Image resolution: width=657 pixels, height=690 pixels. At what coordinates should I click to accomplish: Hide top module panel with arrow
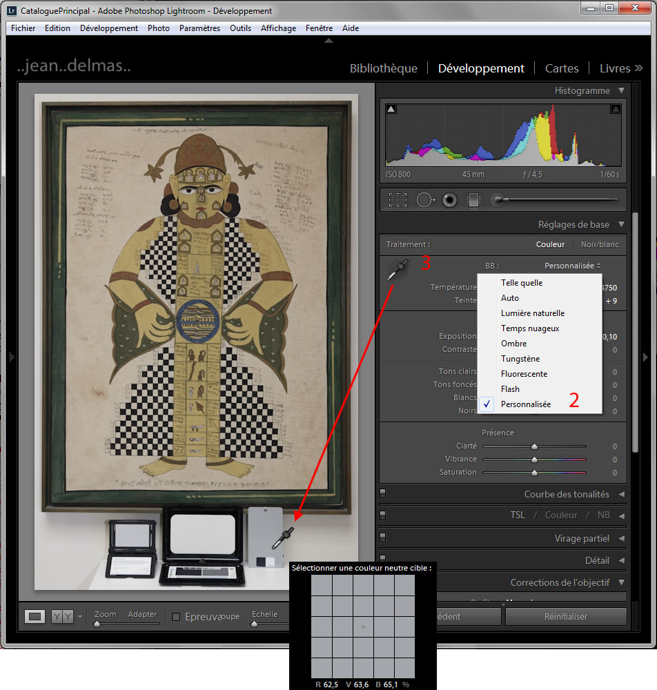[x=328, y=41]
